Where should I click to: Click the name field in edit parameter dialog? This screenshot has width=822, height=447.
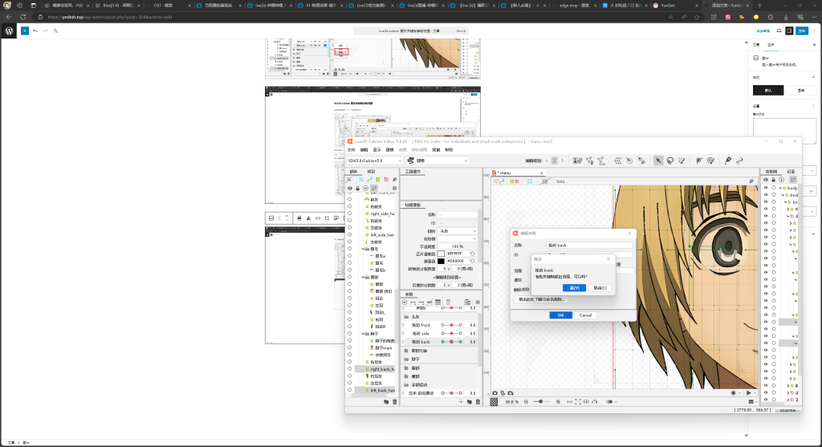click(589, 245)
